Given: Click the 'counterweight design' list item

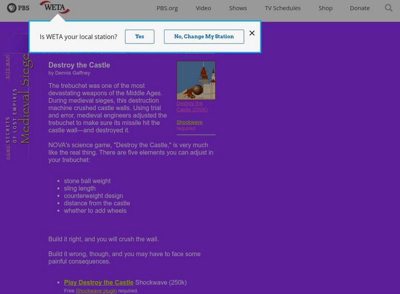Looking at the screenshot, I should 93,195.
